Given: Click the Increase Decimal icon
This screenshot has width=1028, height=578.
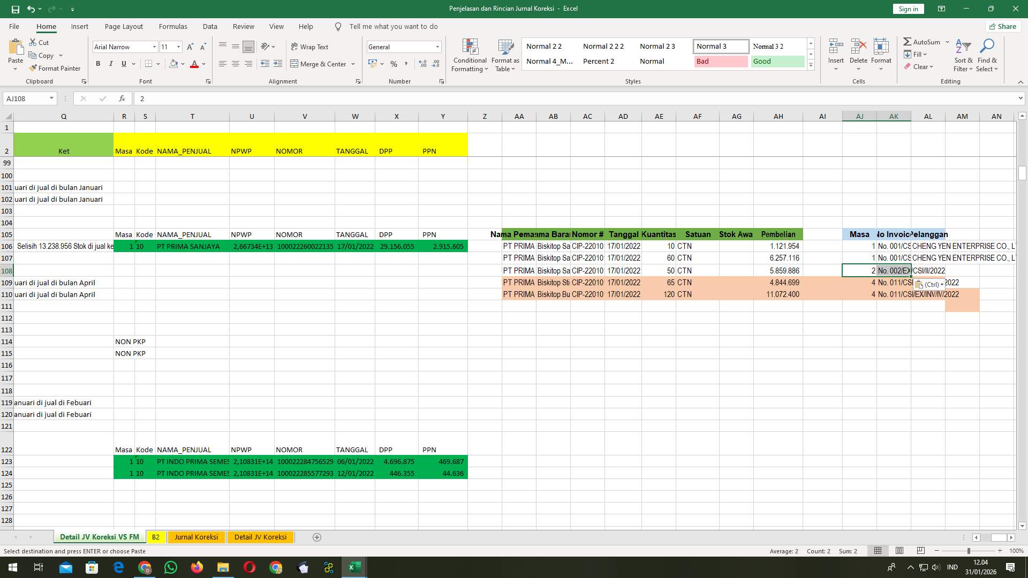Looking at the screenshot, I should click(x=423, y=64).
